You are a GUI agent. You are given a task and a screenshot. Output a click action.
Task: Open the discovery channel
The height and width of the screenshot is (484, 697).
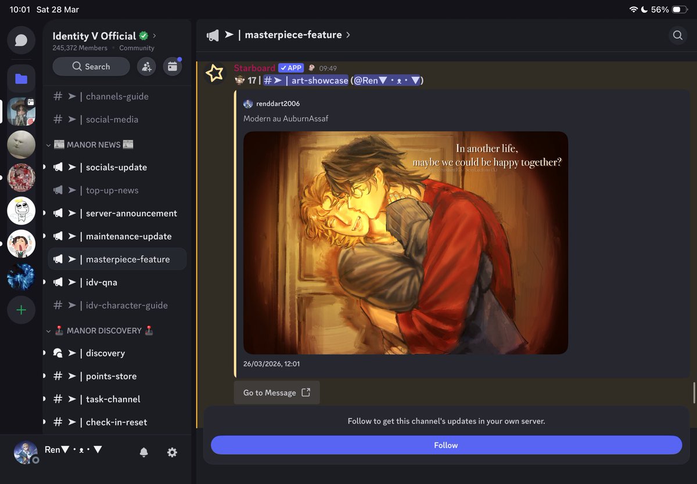[117, 353]
